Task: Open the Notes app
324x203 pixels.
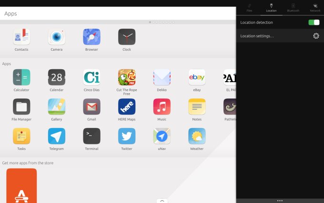Action: pyautogui.click(x=197, y=107)
